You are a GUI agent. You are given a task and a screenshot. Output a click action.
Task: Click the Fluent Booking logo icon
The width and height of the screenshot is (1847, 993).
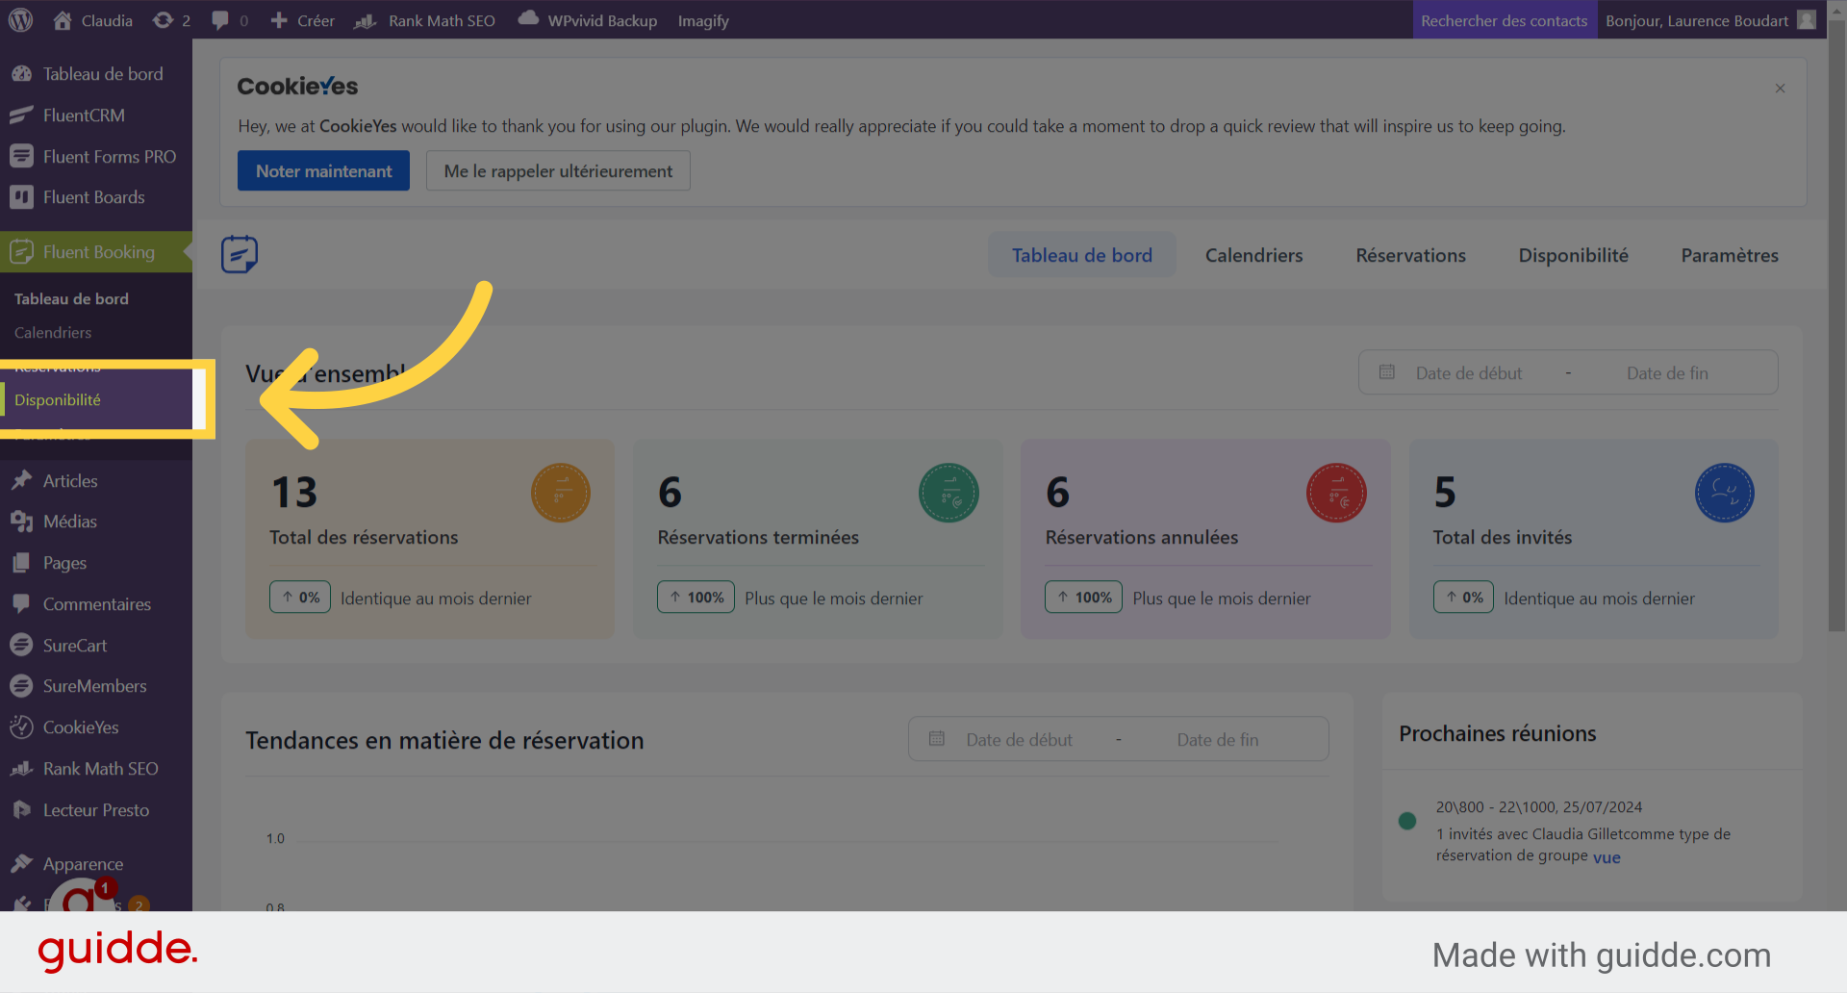click(x=240, y=254)
